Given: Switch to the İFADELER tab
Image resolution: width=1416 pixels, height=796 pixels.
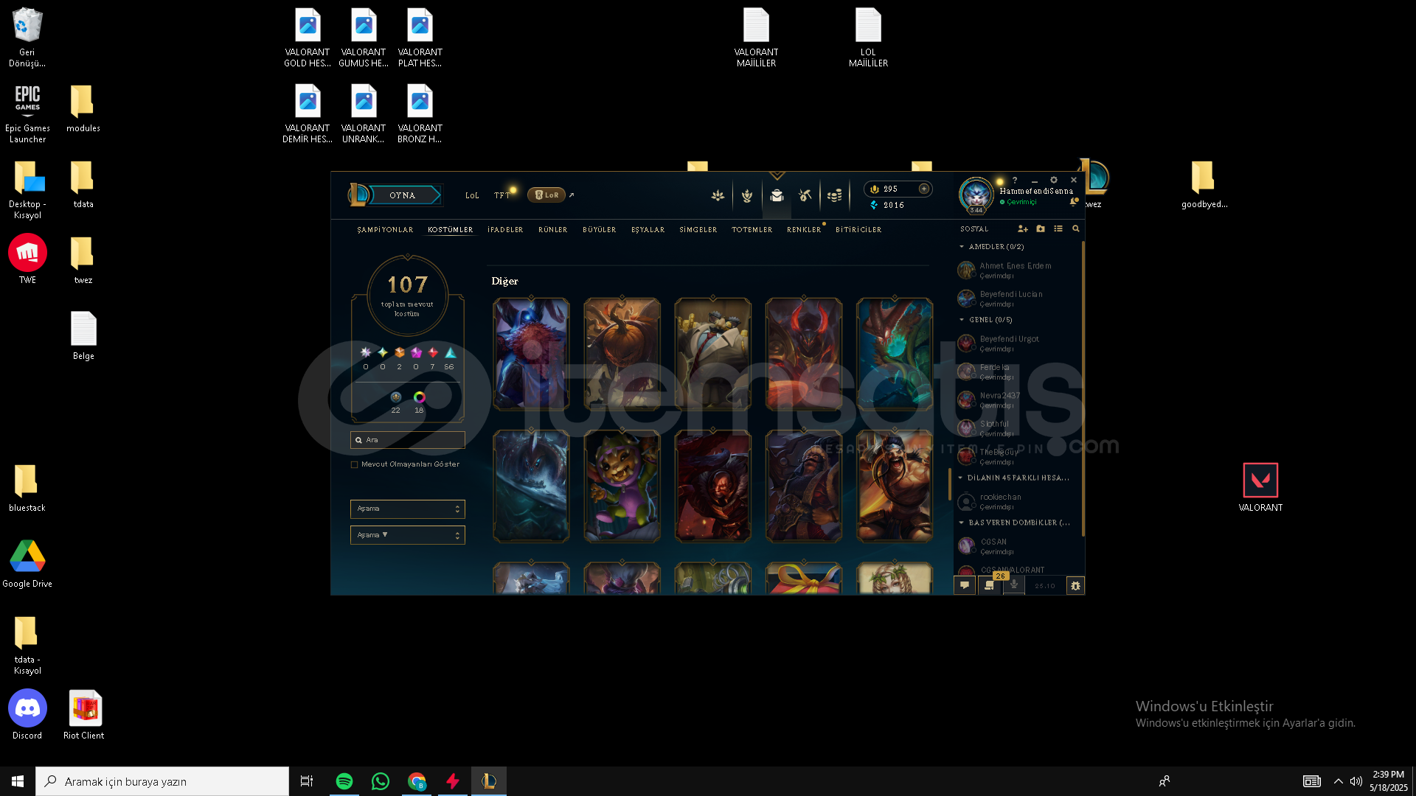Looking at the screenshot, I should [505, 230].
